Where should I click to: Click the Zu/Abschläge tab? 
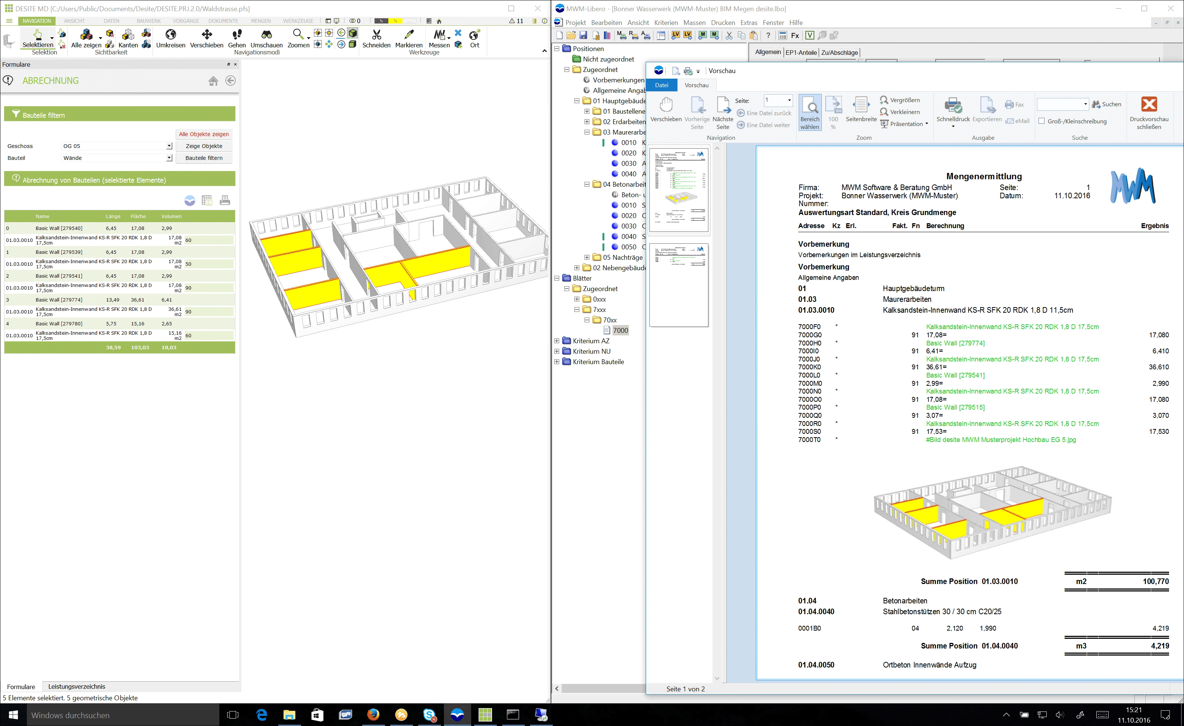point(839,52)
